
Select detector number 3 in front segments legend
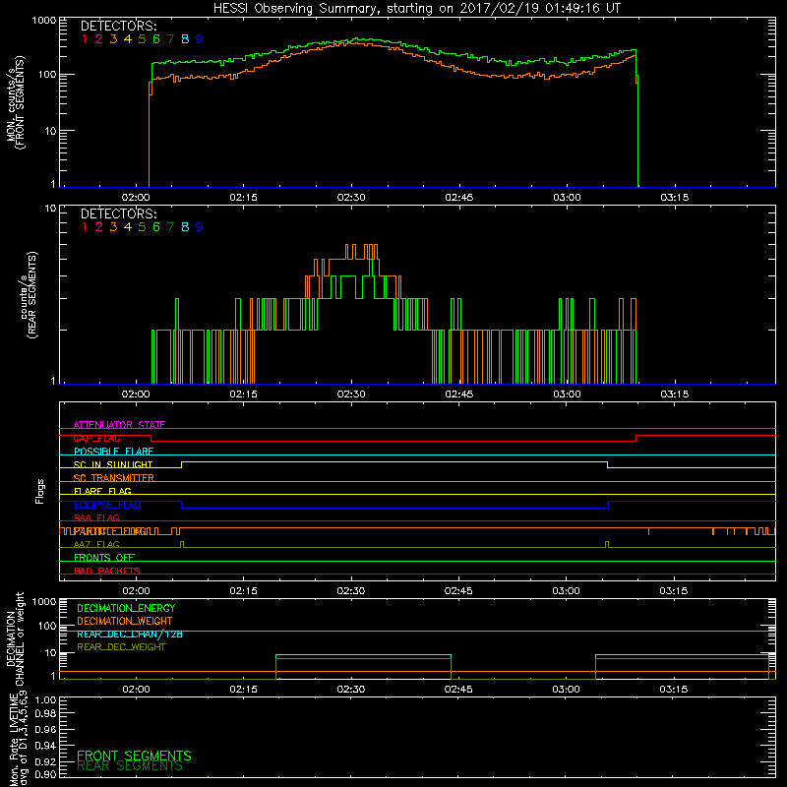click(113, 39)
